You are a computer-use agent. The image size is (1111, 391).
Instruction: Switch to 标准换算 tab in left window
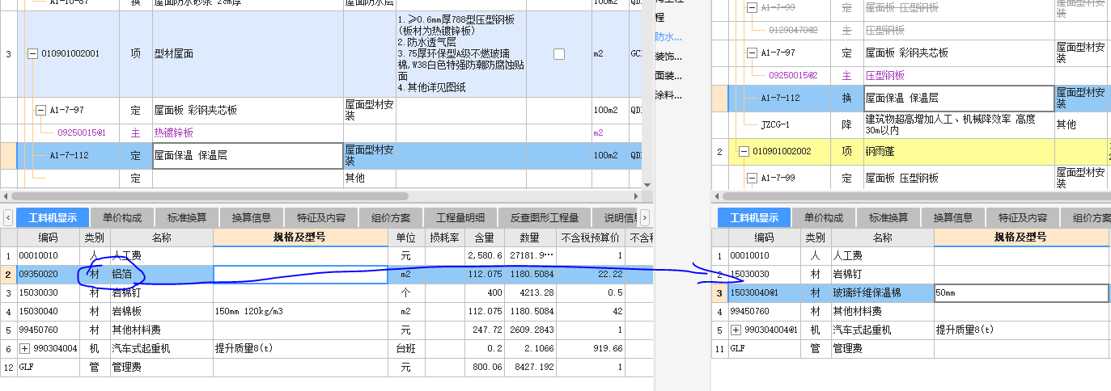pyautogui.click(x=187, y=217)
